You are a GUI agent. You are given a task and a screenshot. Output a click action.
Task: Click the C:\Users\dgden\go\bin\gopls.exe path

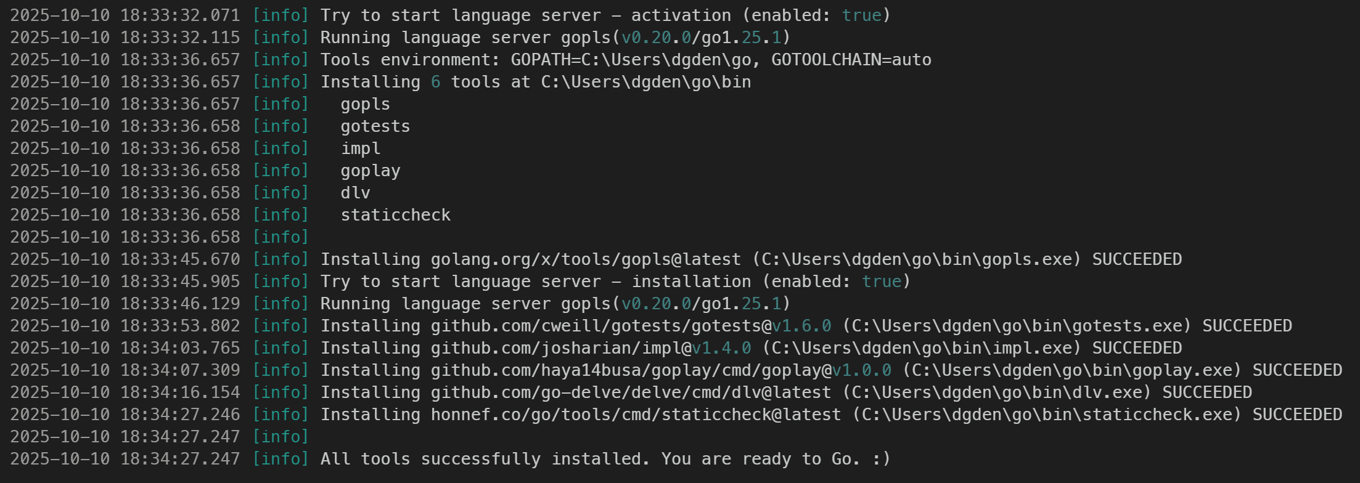pyautogui.click(x=916, y=259)
